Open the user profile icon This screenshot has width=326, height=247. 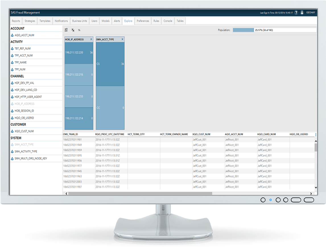pos(302,13)
